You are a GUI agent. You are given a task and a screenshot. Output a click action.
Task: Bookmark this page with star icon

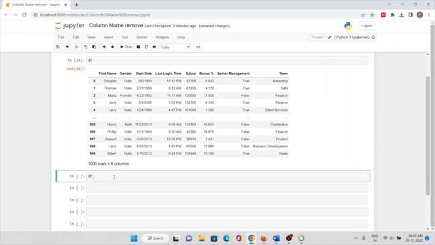pos(372,15)
